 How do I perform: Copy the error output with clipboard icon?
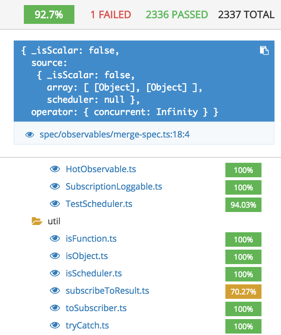pos(264,50)
